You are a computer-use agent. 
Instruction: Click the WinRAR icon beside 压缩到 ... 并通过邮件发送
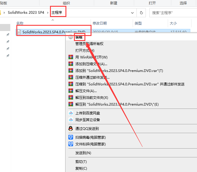(71, 84)
